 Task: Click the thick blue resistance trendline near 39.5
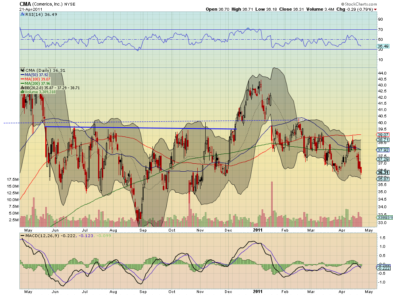click(141, 128)
